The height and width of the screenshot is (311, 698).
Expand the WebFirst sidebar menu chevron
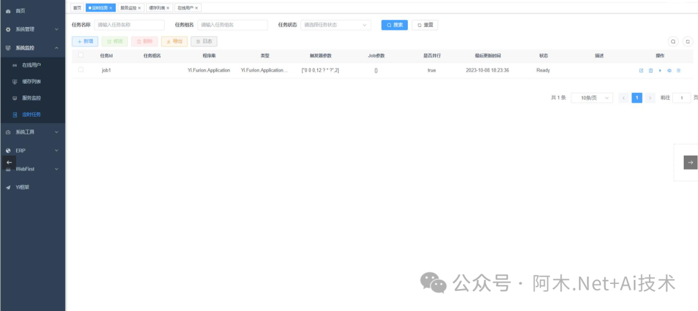tap(56, 169)
